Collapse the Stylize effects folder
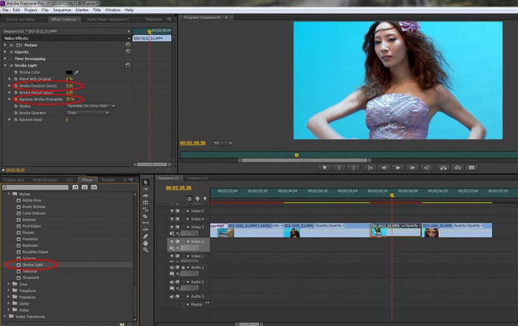 10,194
